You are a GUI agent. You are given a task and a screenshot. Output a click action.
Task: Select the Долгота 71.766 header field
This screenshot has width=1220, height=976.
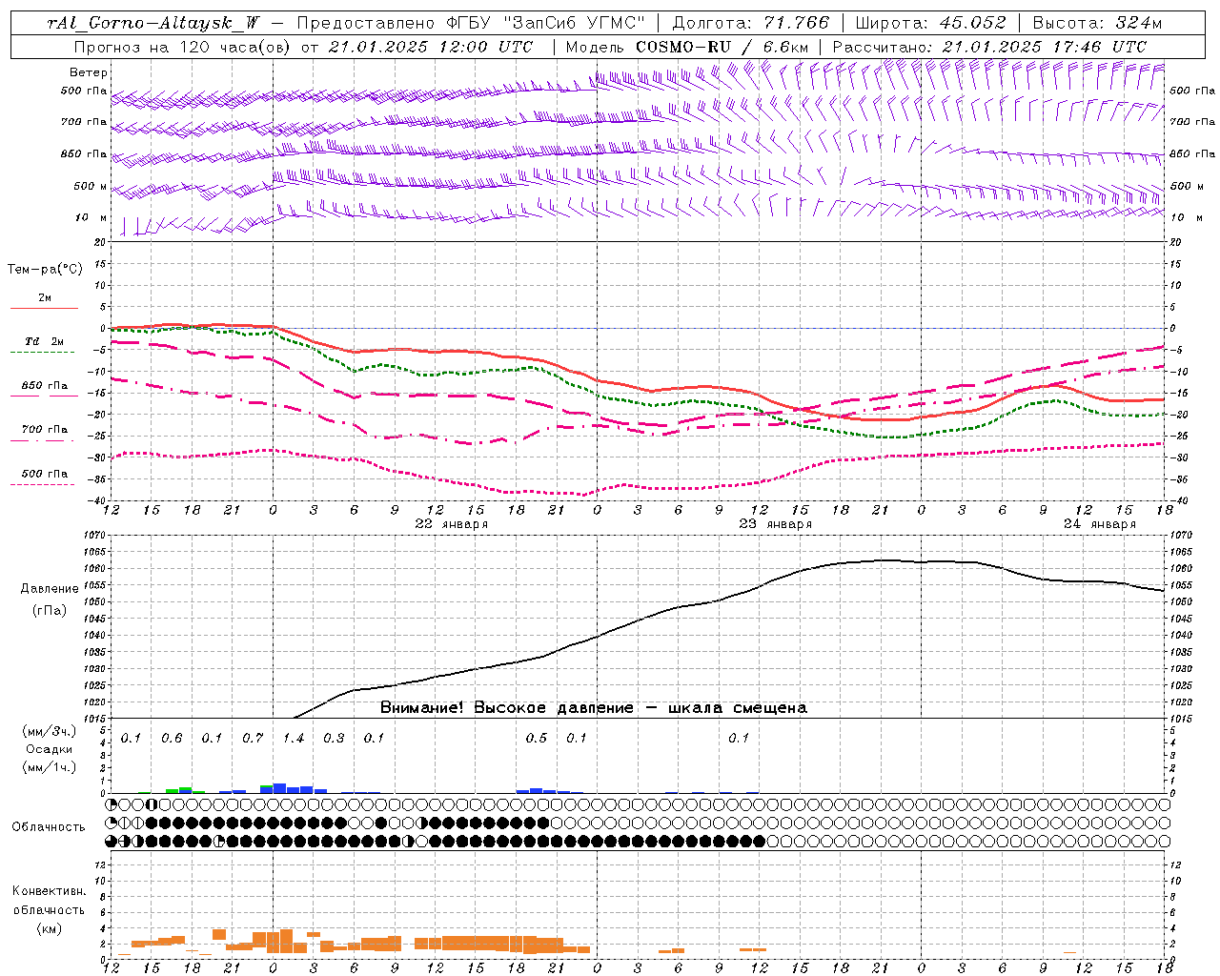point(752,23)
